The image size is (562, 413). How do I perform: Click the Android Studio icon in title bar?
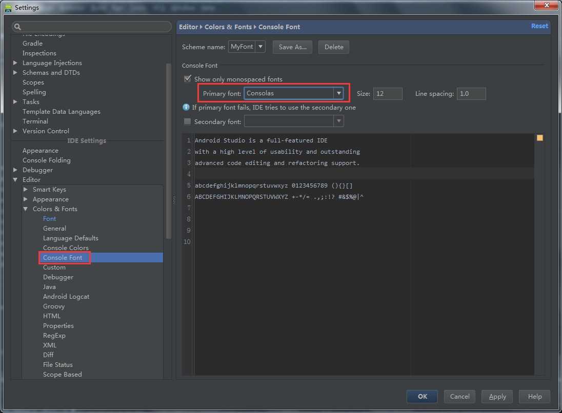click(x=8, y=8)
